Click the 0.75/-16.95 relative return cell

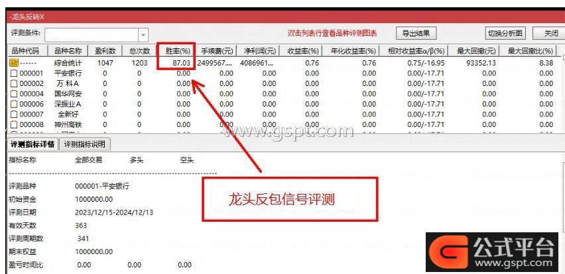click(426, 63)
